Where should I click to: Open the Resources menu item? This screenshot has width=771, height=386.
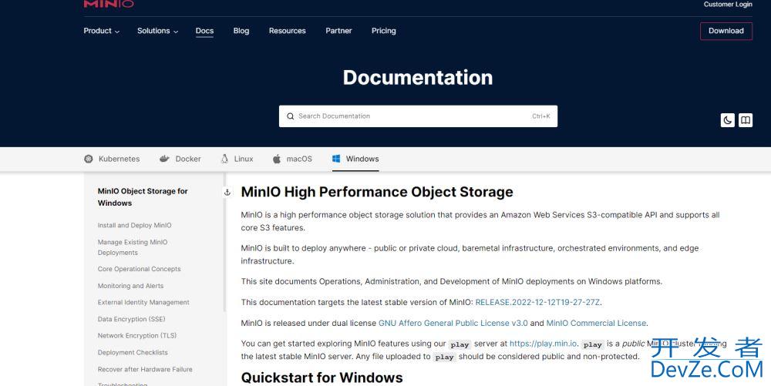point(287,31)
